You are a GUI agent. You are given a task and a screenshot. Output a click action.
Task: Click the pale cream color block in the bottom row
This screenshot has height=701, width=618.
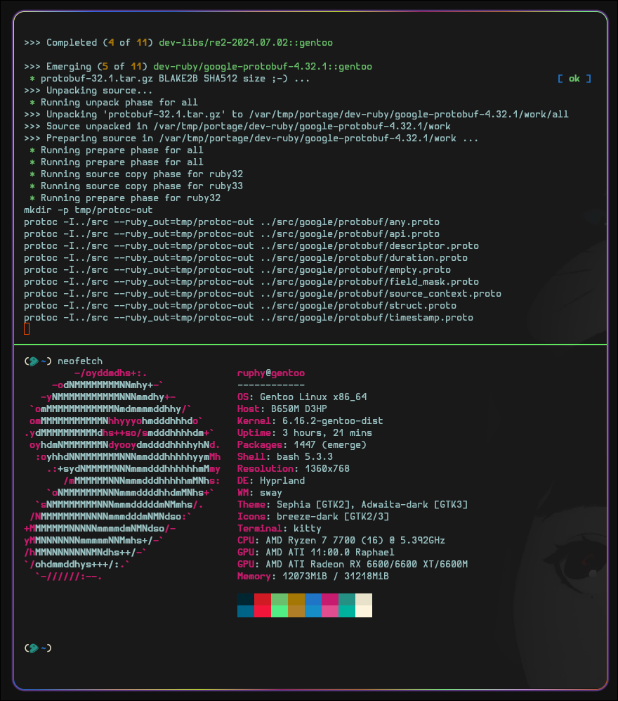(x=364, y=611)
